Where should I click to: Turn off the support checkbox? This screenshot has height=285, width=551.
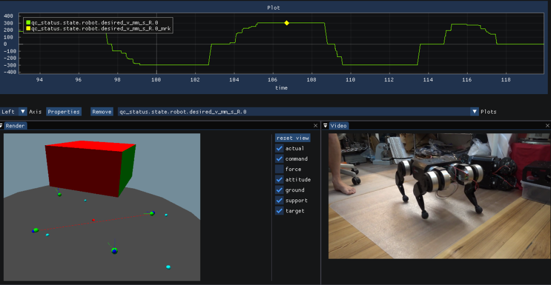279,201
